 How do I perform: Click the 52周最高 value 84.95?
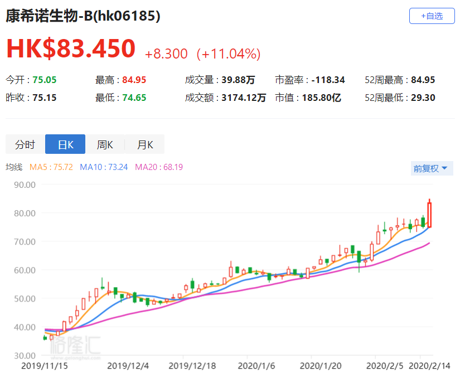(x=423, y=80)
